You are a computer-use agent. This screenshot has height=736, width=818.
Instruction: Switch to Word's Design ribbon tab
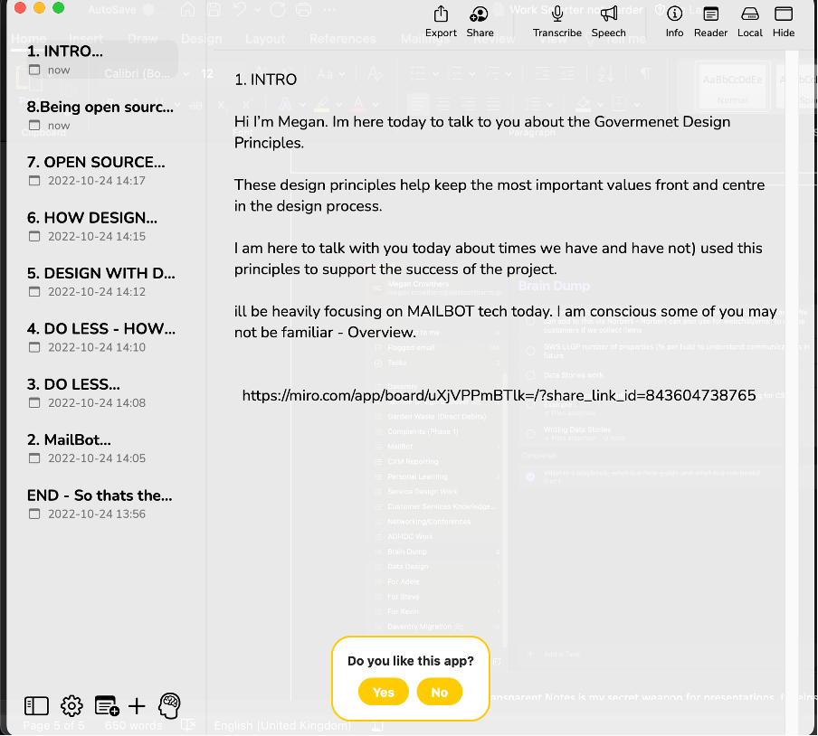click(x=202, y=39)
